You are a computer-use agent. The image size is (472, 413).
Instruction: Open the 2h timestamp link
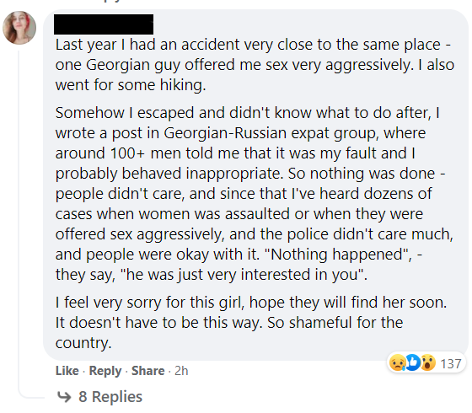(x=181, y=371)
